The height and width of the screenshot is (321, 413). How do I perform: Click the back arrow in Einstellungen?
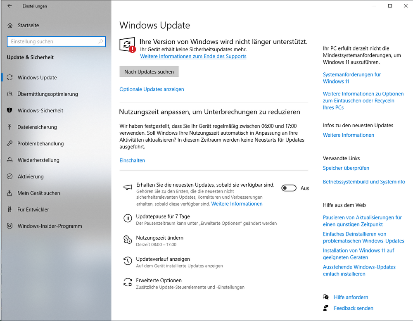click(x=9, y=6)
